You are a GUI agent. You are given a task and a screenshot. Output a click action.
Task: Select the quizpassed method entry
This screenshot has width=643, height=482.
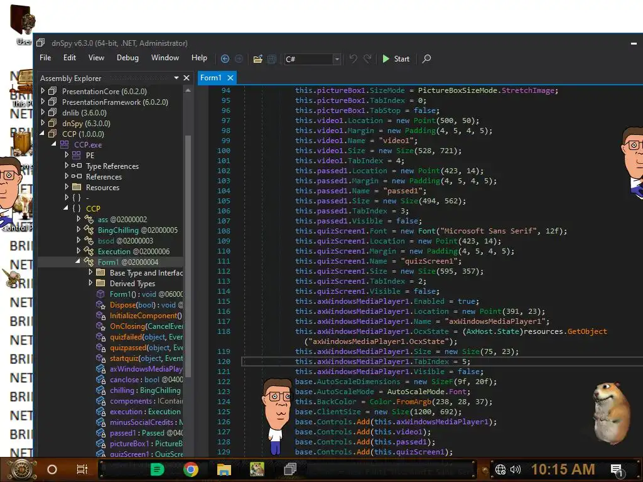point(146,347)
